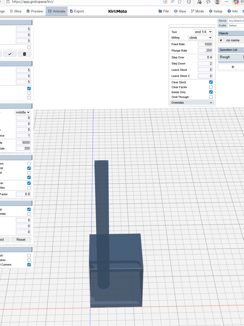Image resolution: width=244 pixels, height=326 pixels.
Task: Enable the Omit Through checkbox
Action: point(211,97)
